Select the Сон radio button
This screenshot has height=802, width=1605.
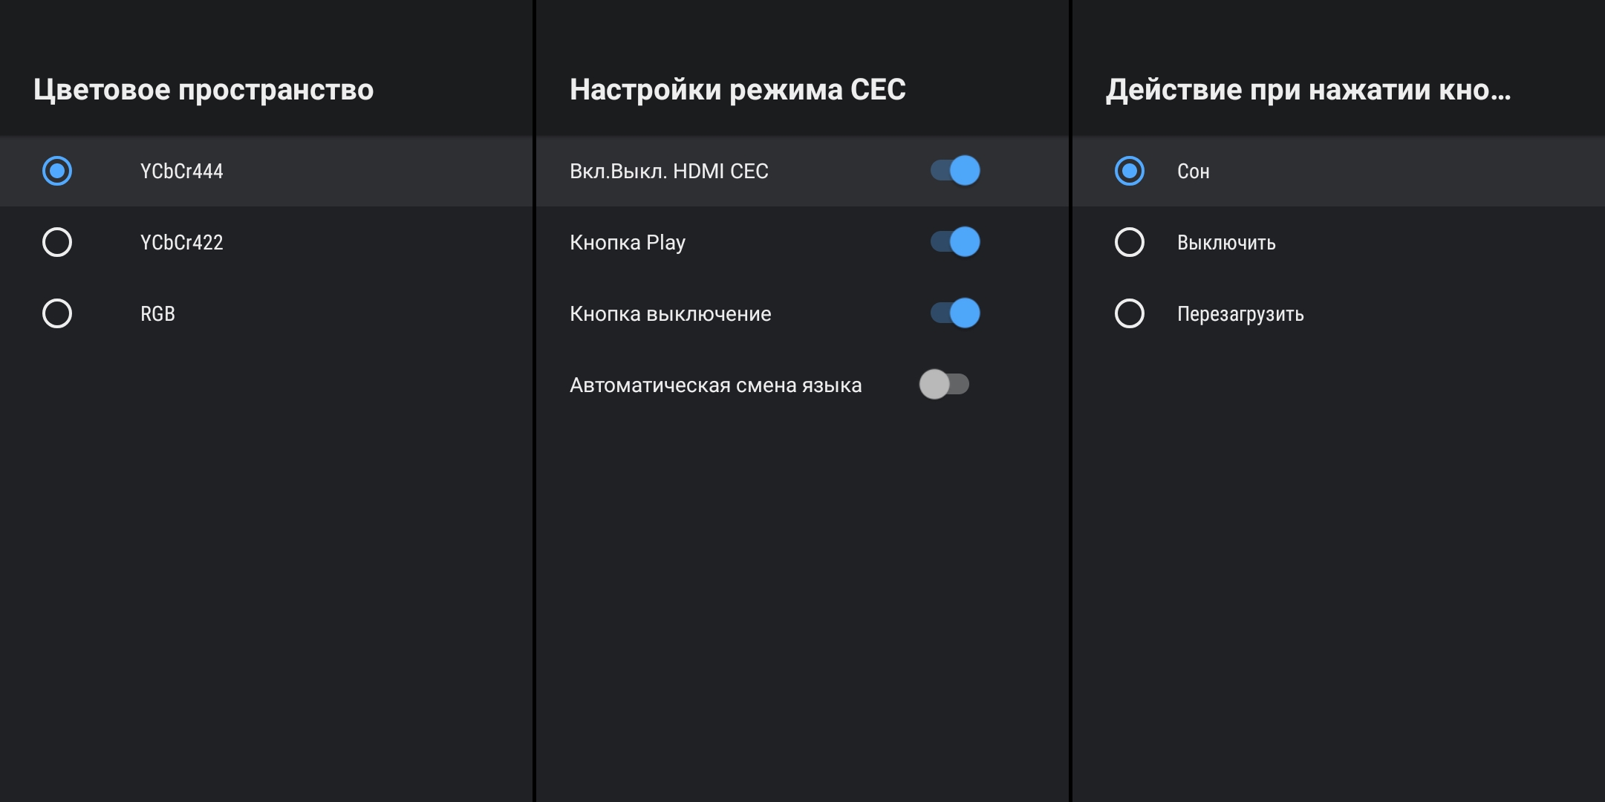coord(1130,171)
